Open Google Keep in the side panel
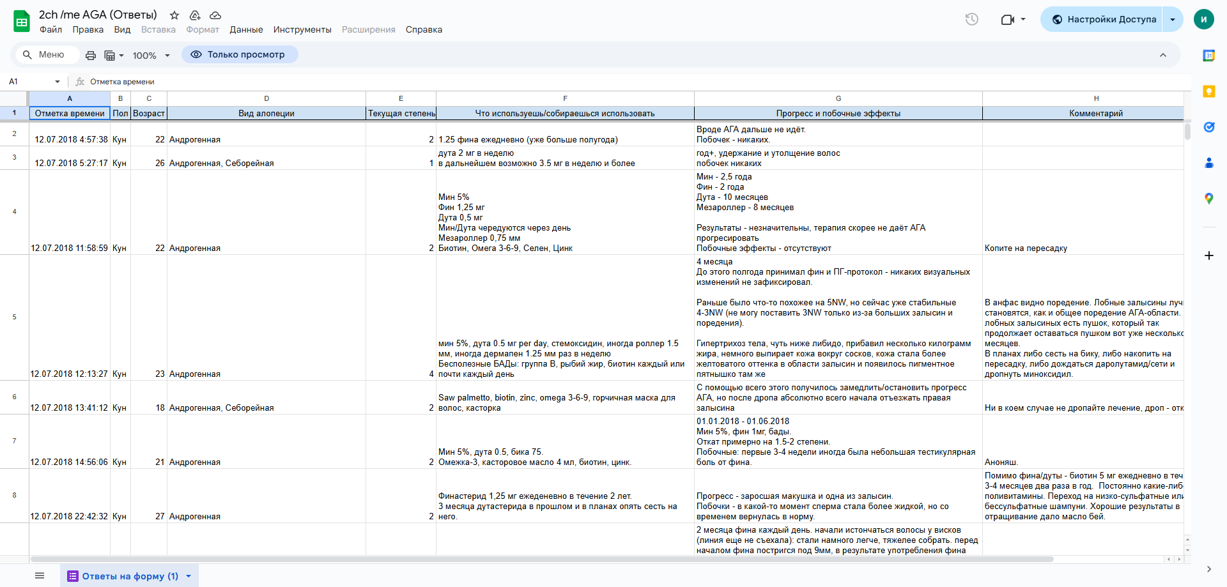This screenshot has height=587, width=1227. click(x=1208, y=91)
